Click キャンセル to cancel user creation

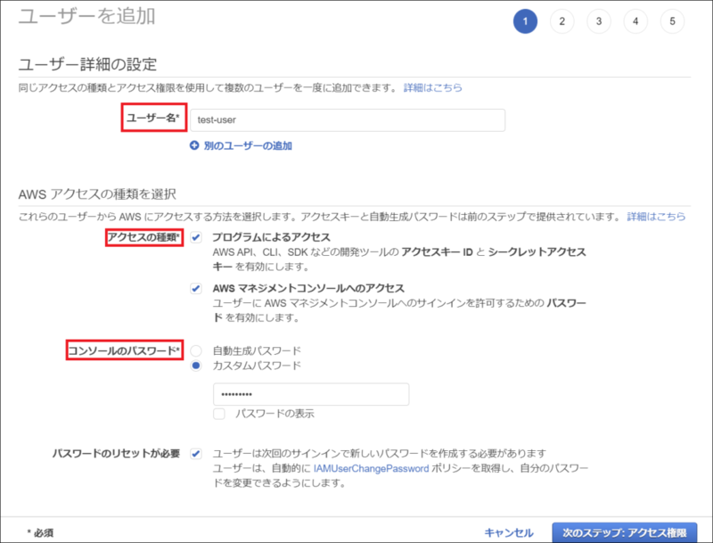click(x=508, y=532)
